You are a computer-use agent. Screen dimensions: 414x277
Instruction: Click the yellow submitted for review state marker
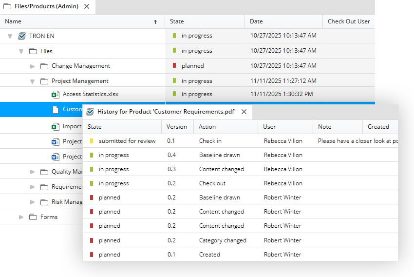tap(92, 141)
